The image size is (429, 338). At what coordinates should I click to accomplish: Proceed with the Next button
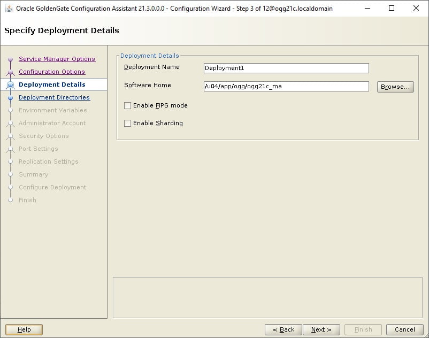pos(321,329)
